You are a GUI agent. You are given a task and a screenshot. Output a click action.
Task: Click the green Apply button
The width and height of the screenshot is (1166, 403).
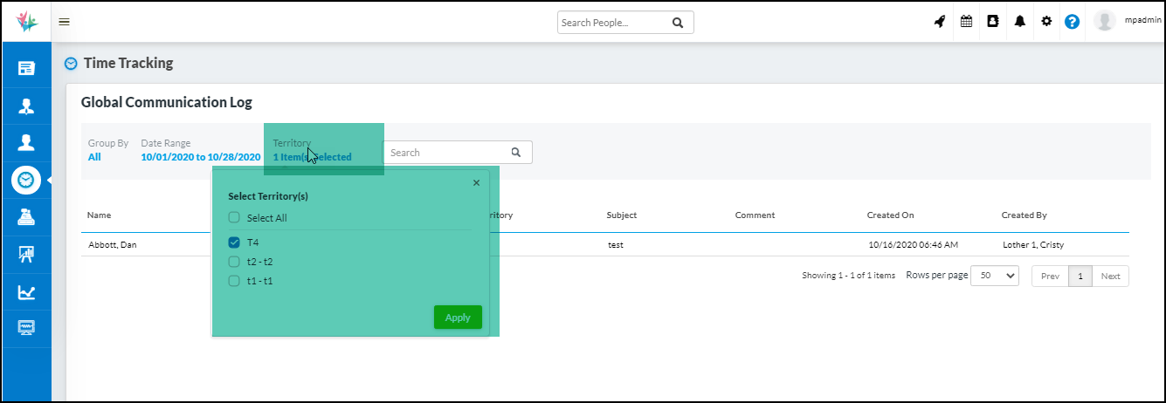pos(458,318)
